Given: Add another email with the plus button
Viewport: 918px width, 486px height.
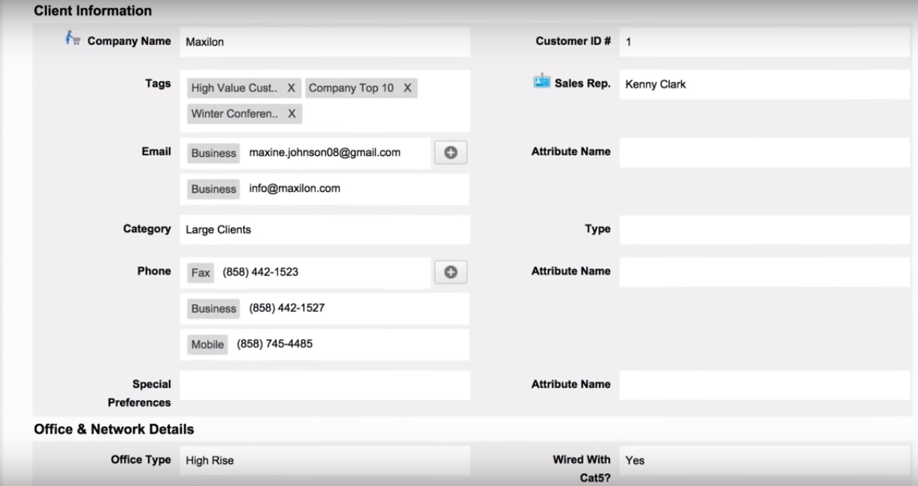Looking at the screenshot, I should (x=450, y=152).
